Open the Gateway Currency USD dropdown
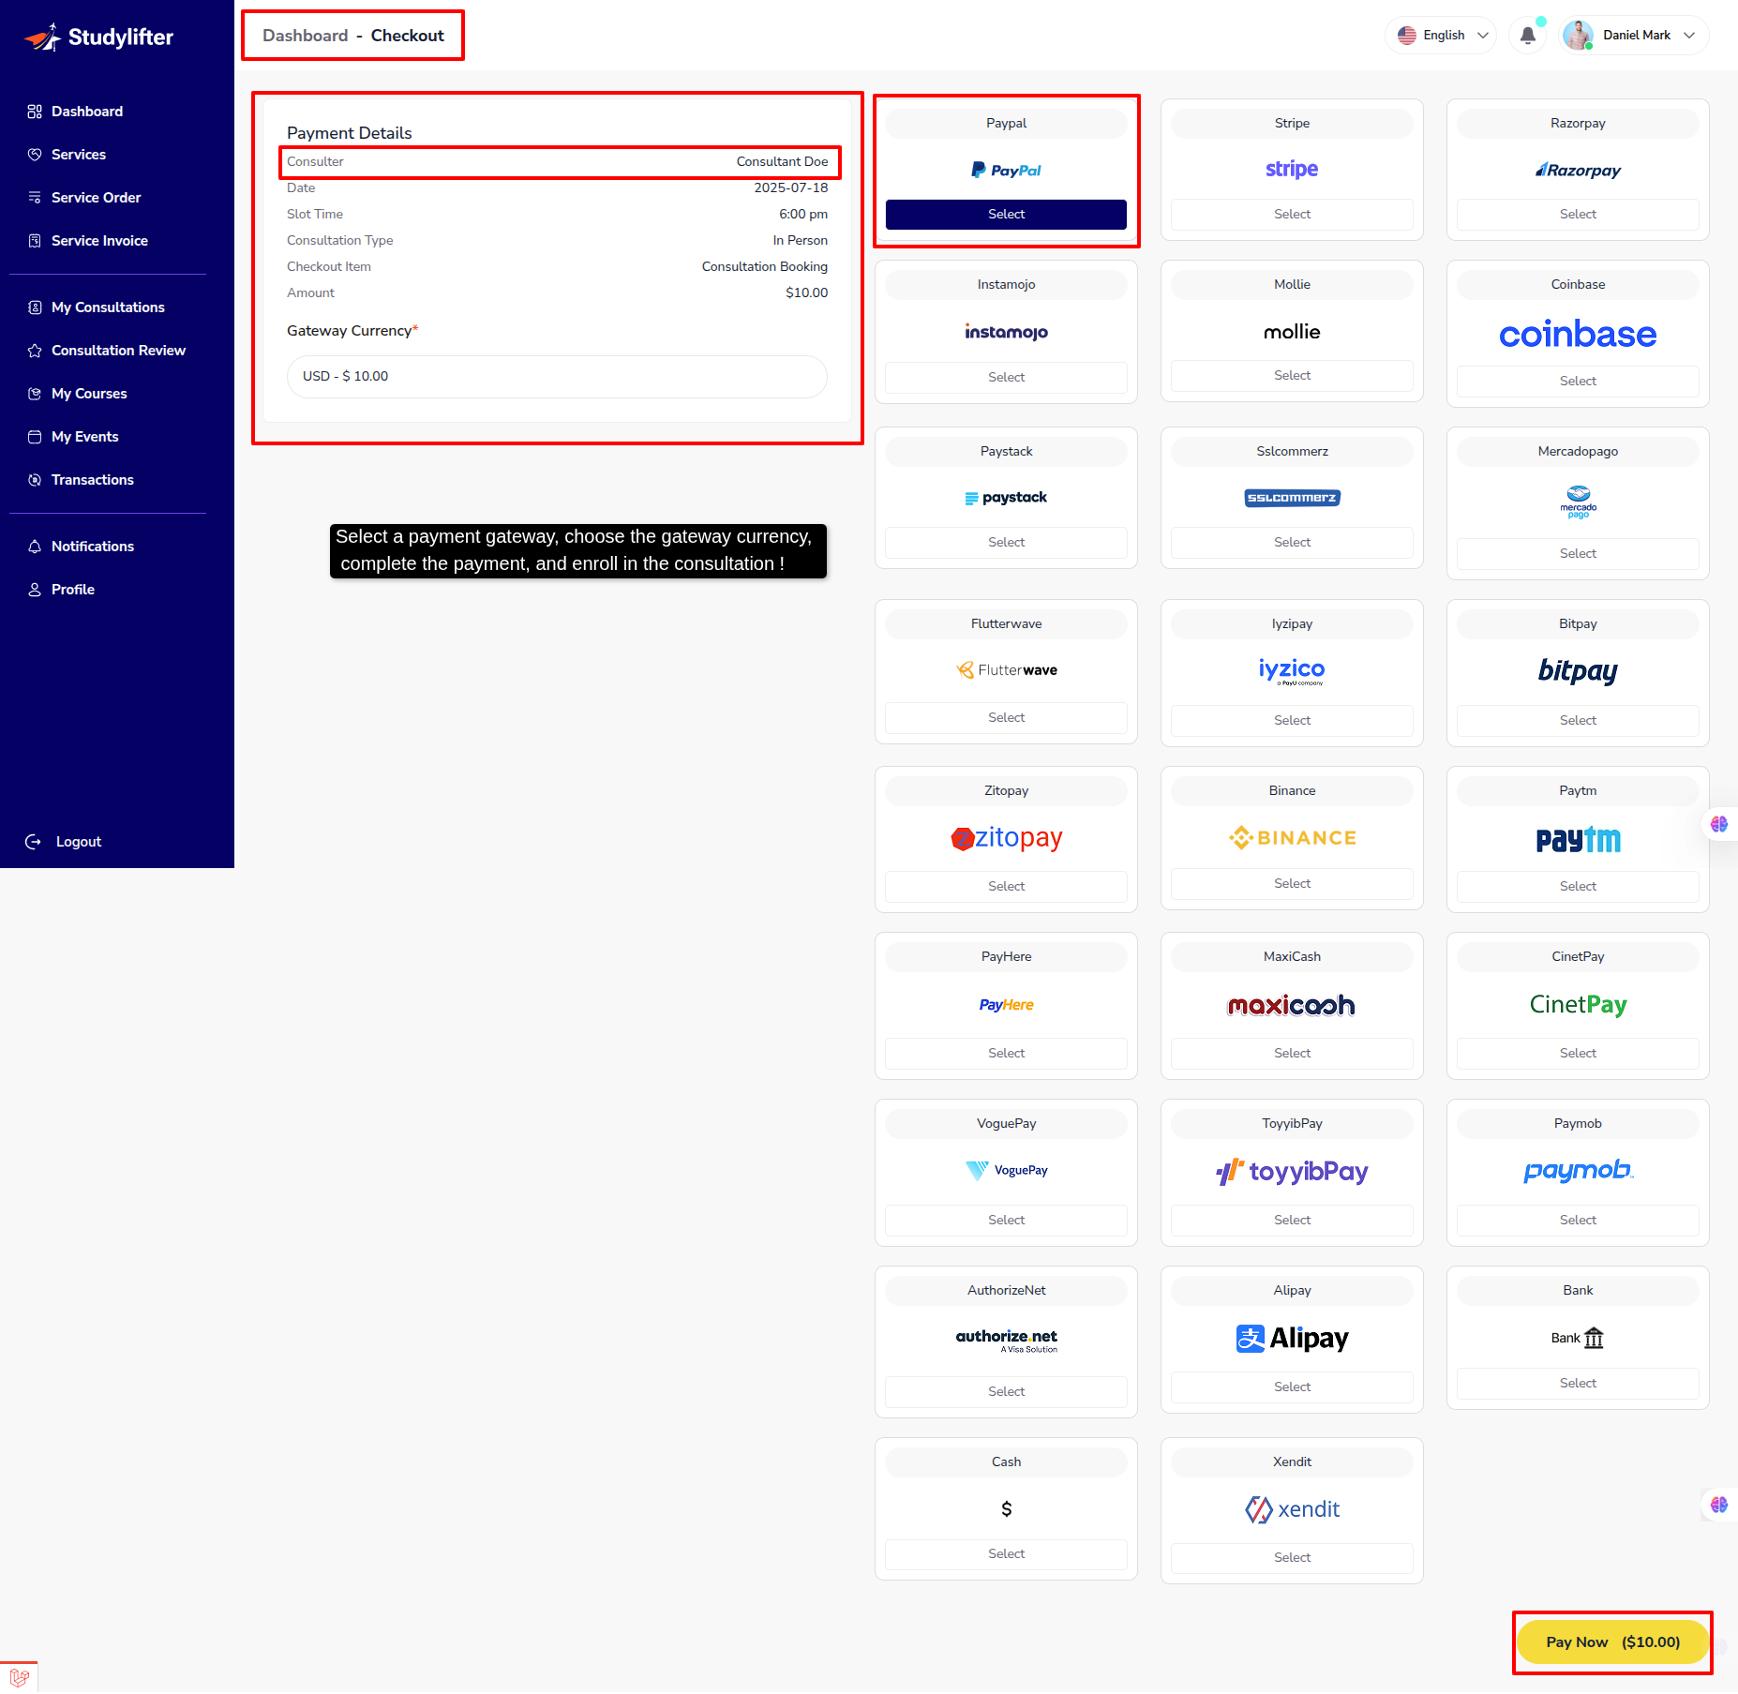1738x1694 pixels. [557, 376]
